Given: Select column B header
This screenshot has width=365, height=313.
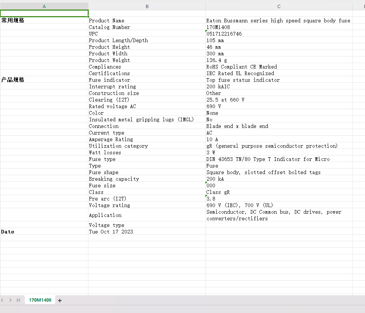Looking at the screenshot, I should click(147, 7).
